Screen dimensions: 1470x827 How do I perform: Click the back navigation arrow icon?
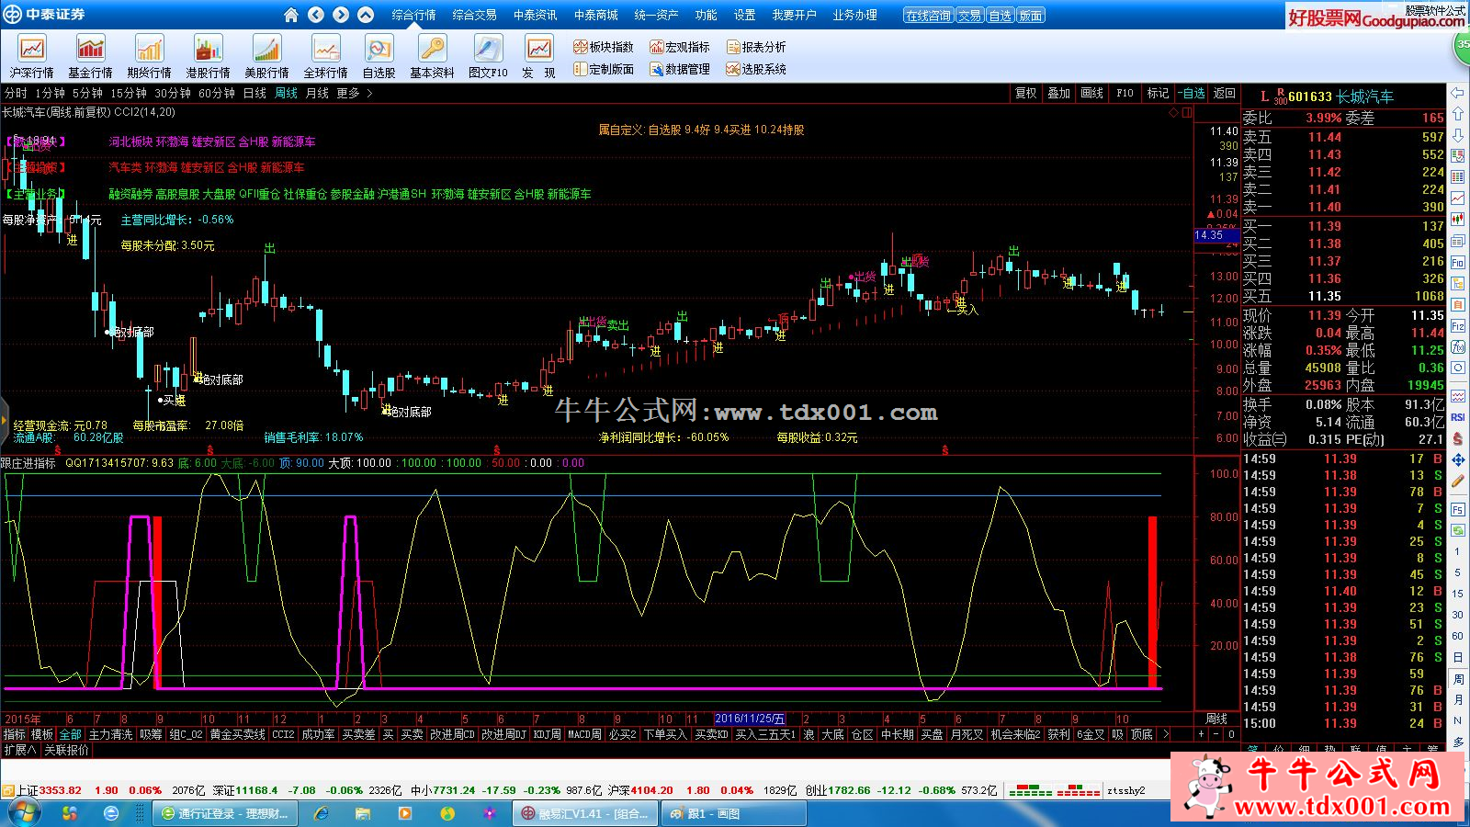click(316, 15)
